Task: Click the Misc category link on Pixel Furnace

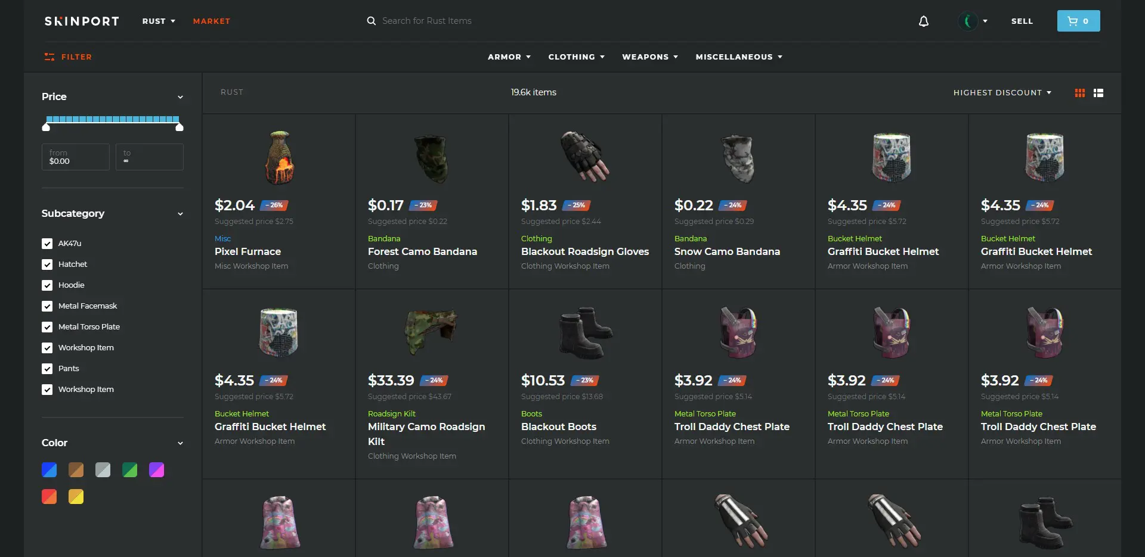Action: pos(222,238)
